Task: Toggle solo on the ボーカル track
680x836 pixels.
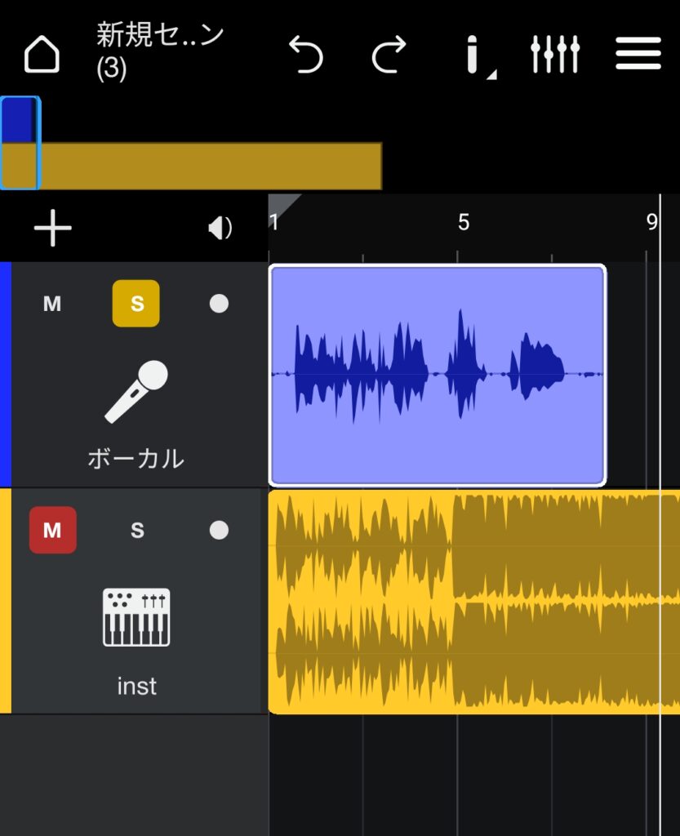Action: pyautogui.click(x=136, y=304)
